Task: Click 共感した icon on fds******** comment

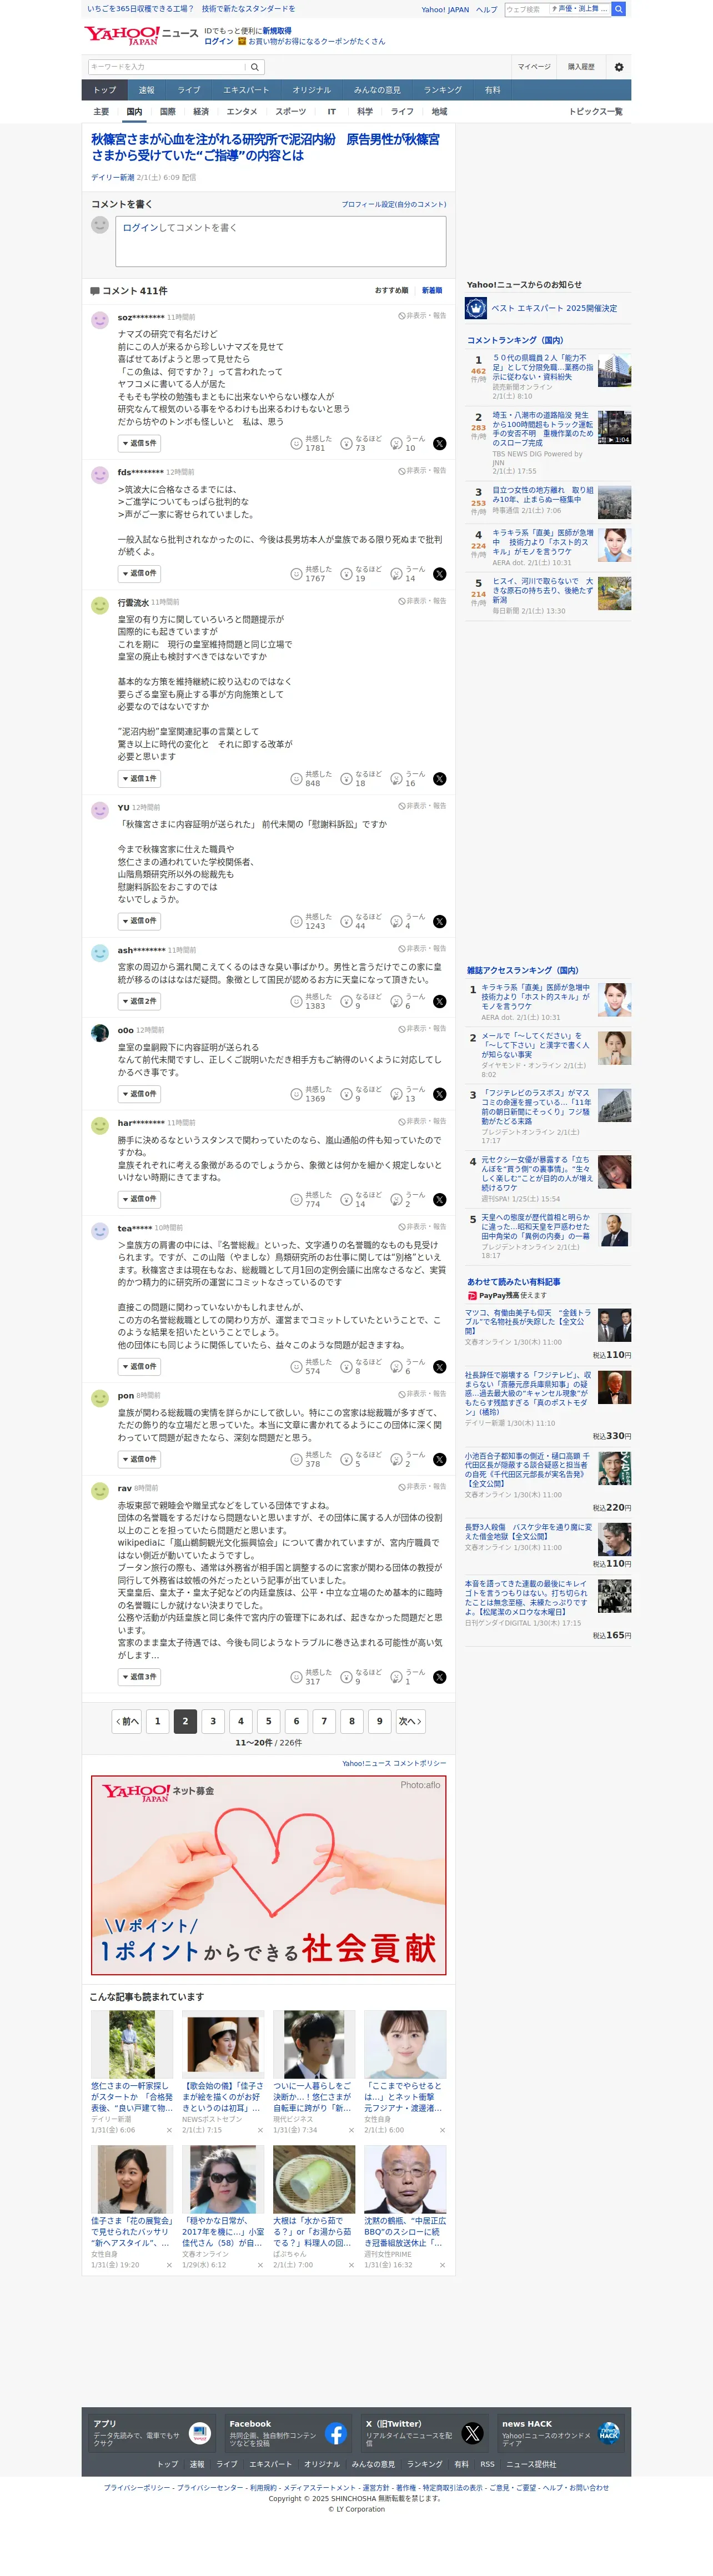Action: coord(296,574)
